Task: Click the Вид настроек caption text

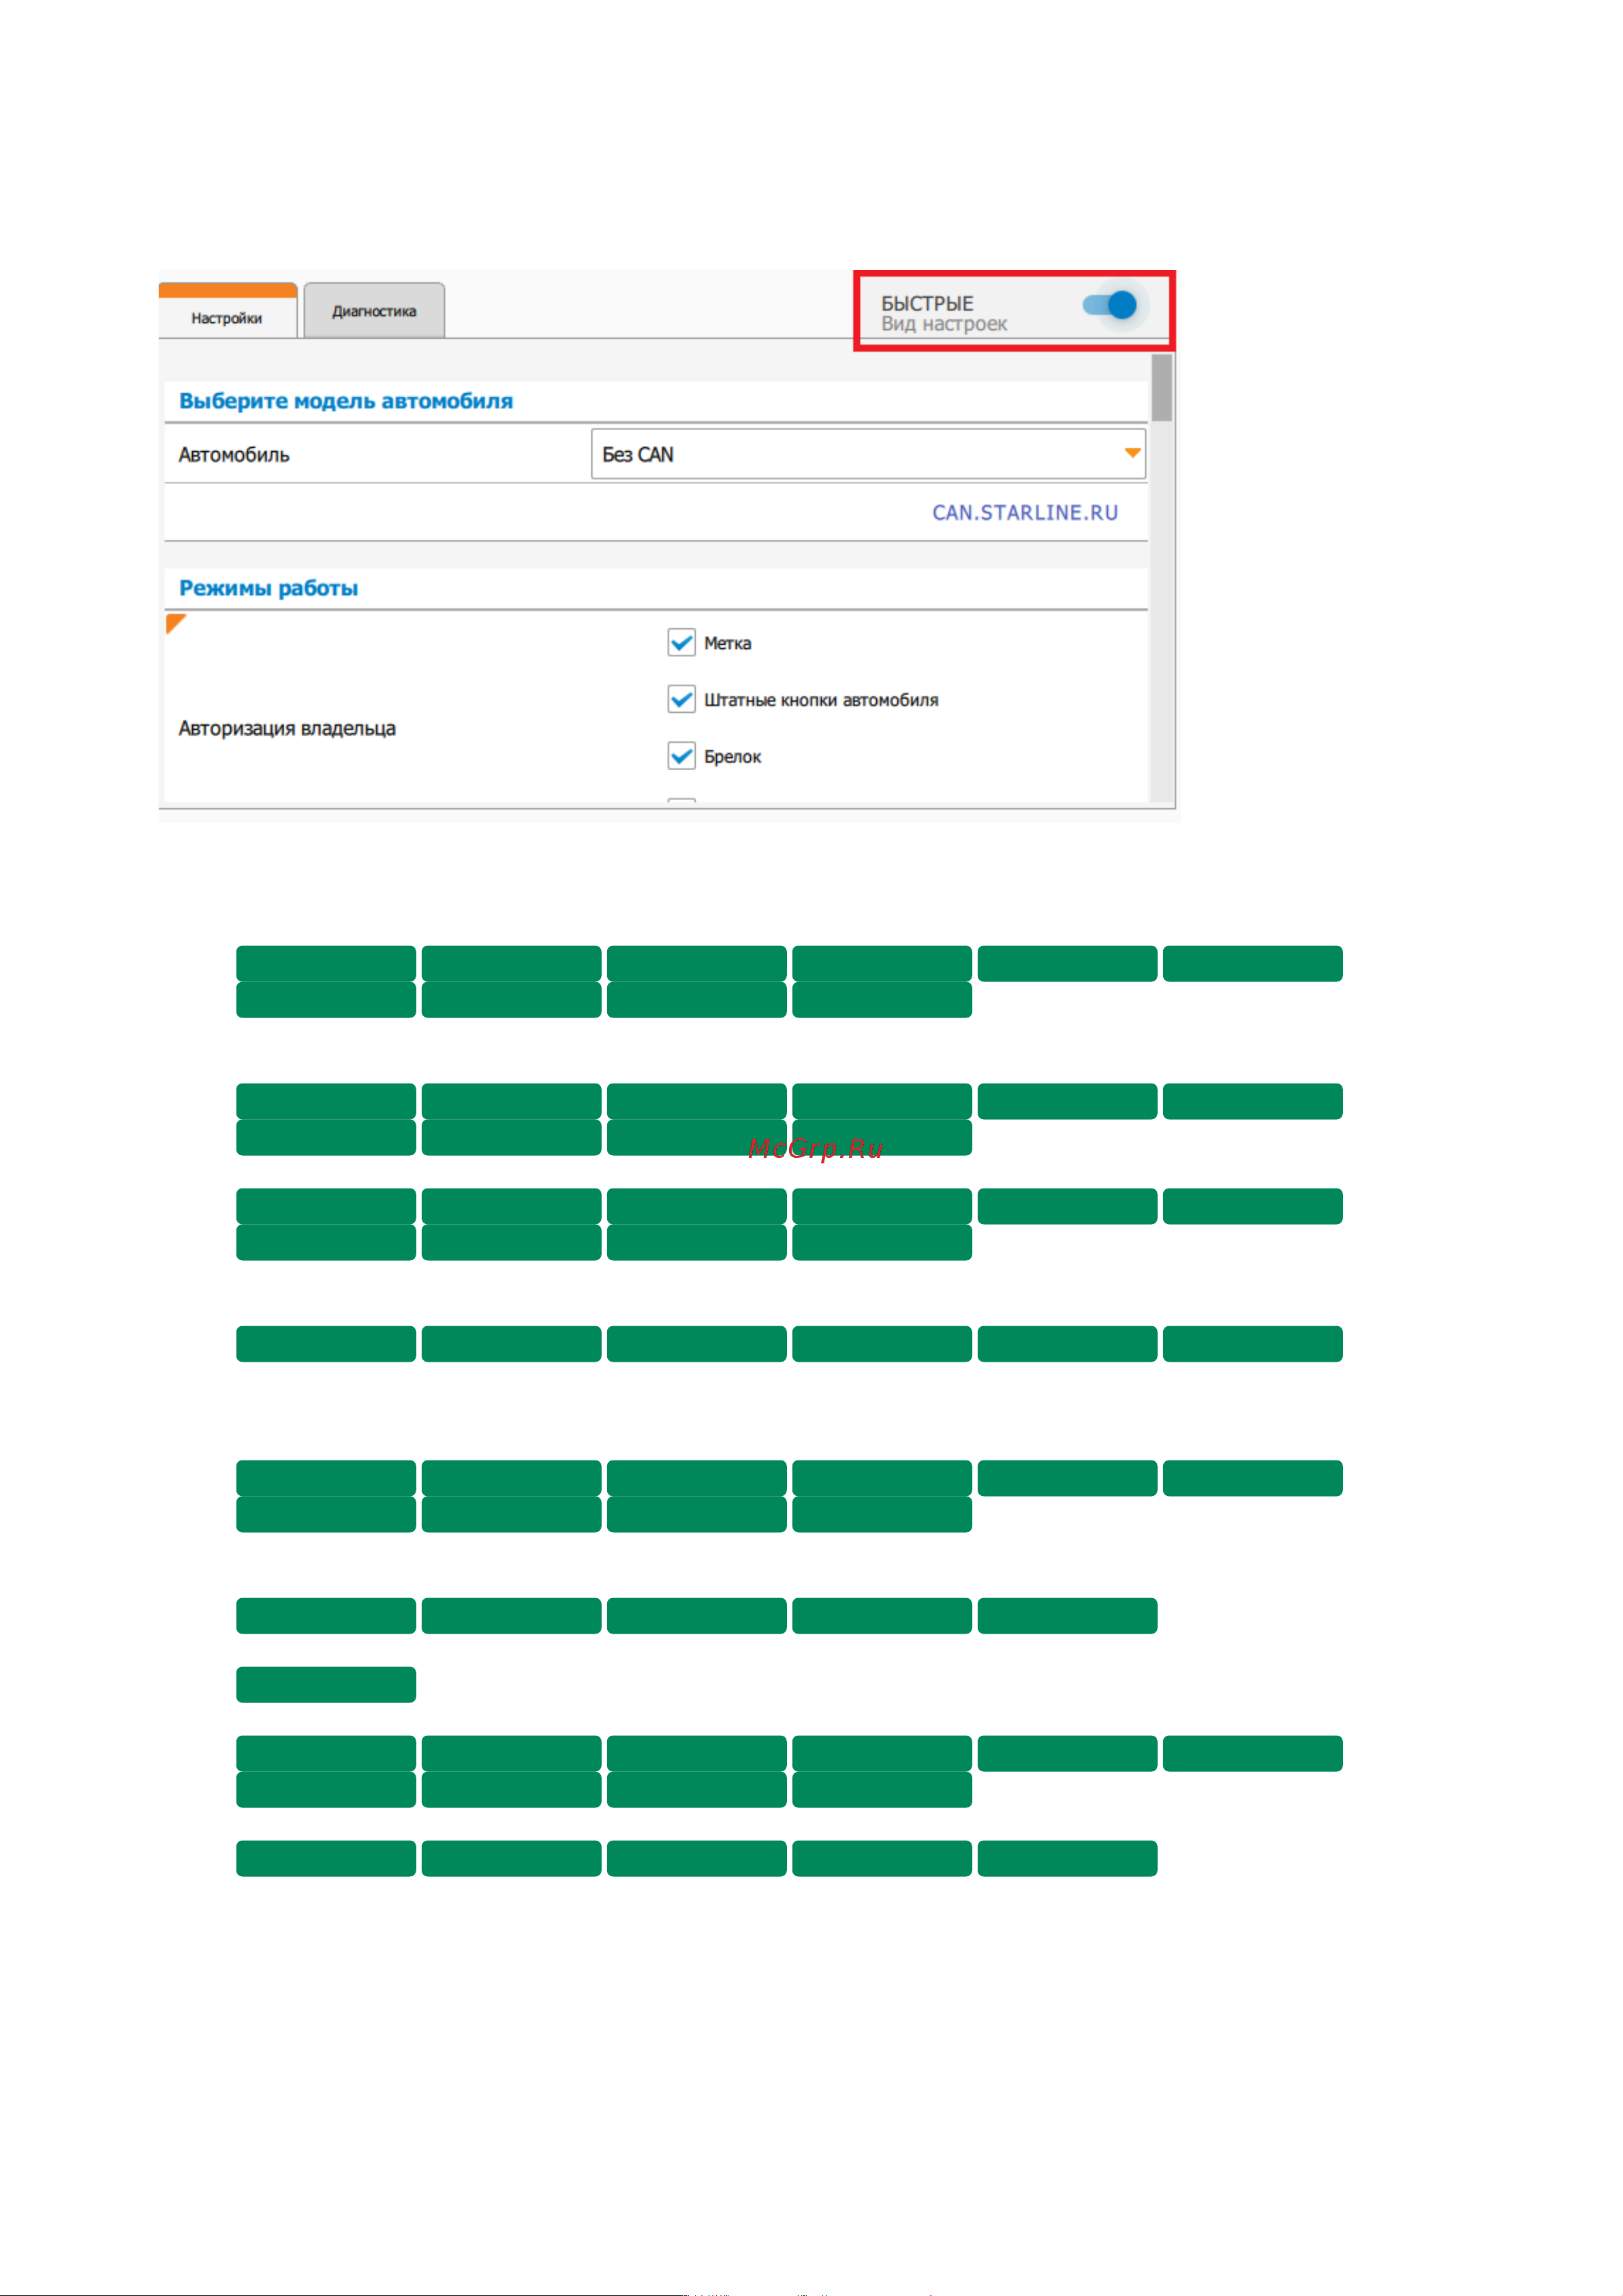Action: 944,324
